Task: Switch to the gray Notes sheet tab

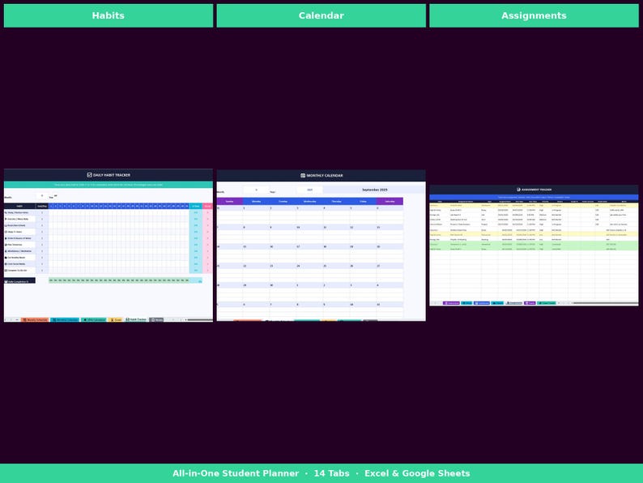Action: point(156,319)
